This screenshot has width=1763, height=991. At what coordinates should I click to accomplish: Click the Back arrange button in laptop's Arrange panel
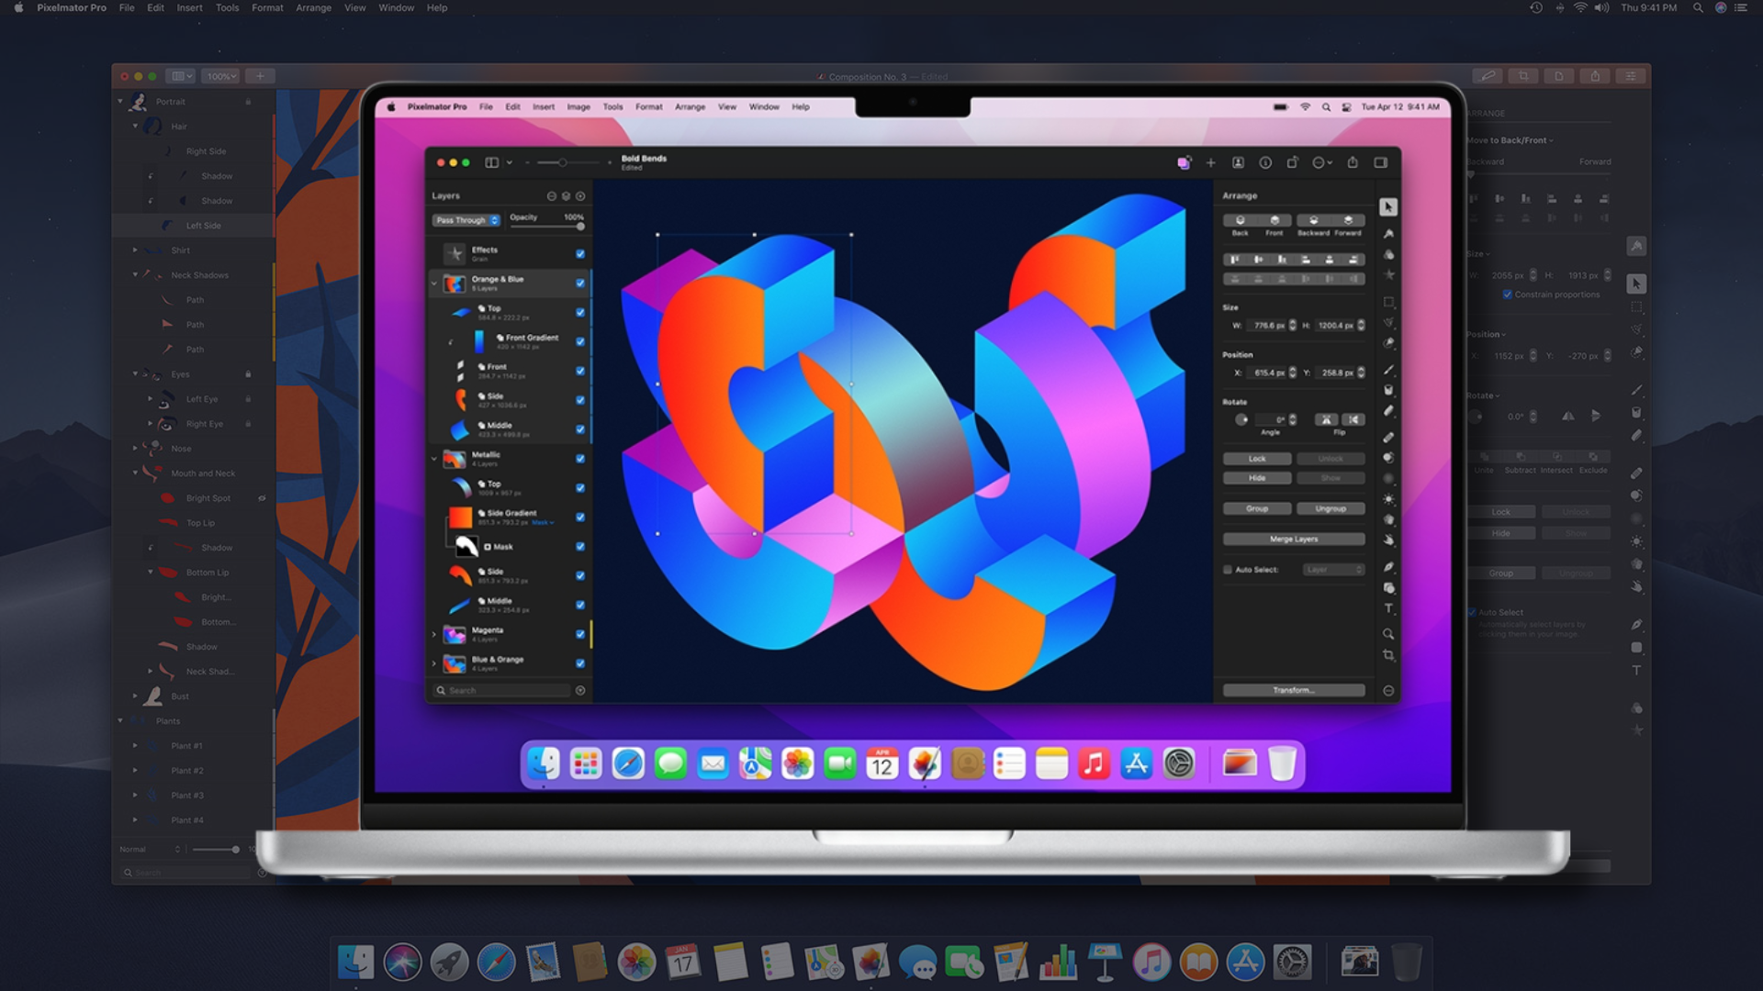[1240, 220]
